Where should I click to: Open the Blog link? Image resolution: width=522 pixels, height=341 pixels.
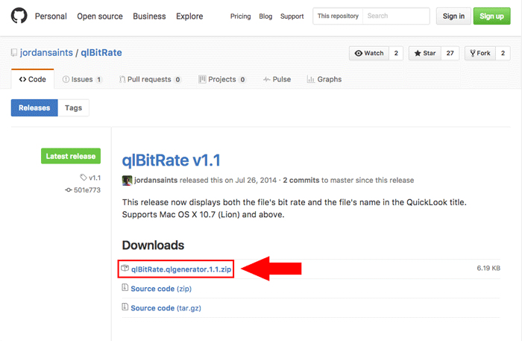click(x=265, y=16)
